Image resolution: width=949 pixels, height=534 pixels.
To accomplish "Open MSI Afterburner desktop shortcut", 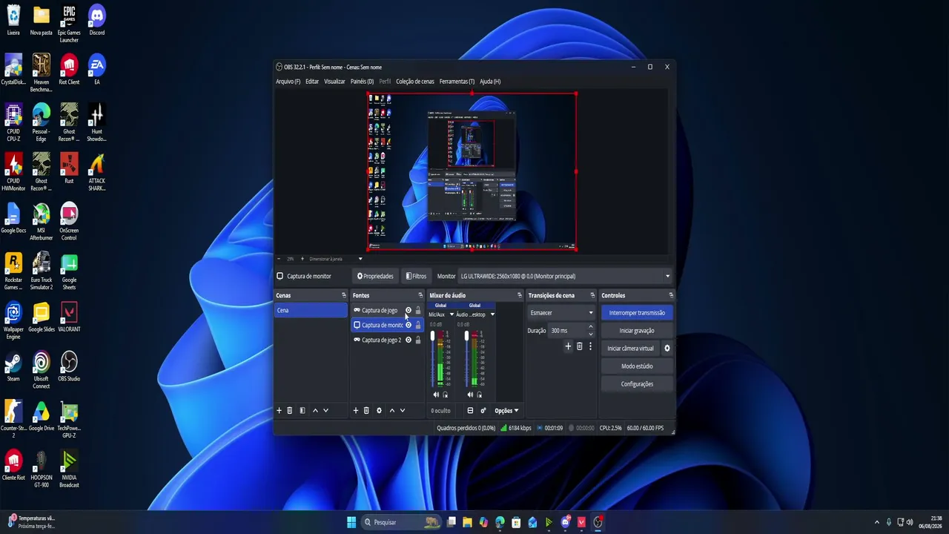I will pos(42,222).
